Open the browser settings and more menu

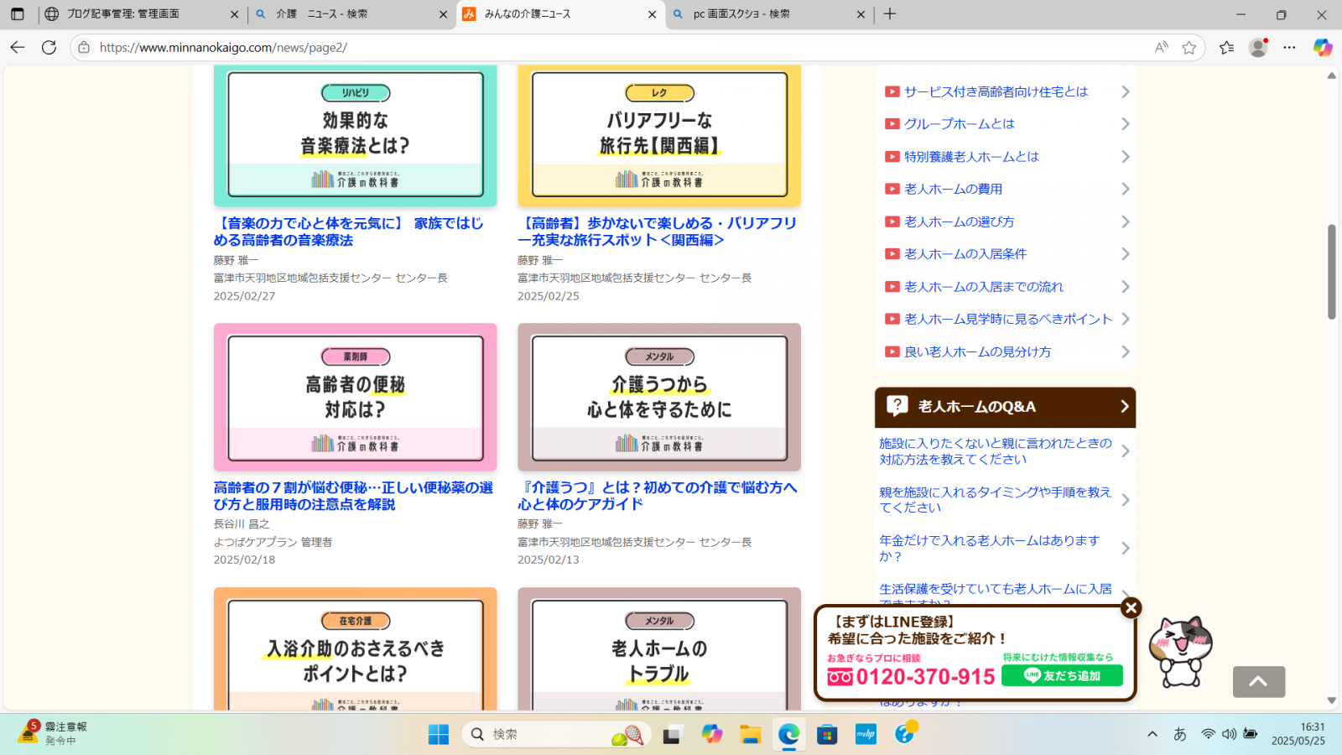click(1289, 48)
